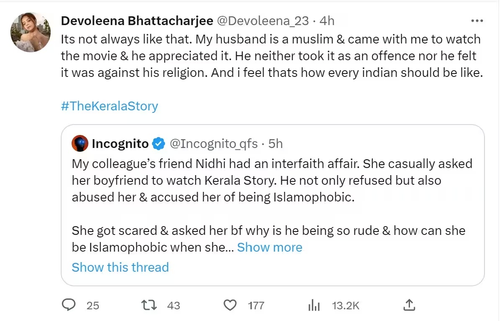This screenshot has height=321, width=500.
Task: Open the #TheKeralaStory hashtag
Action: pos(109,106)
